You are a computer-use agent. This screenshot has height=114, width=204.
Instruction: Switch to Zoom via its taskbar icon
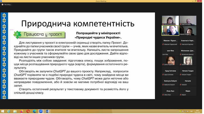(x=41, y=111)
